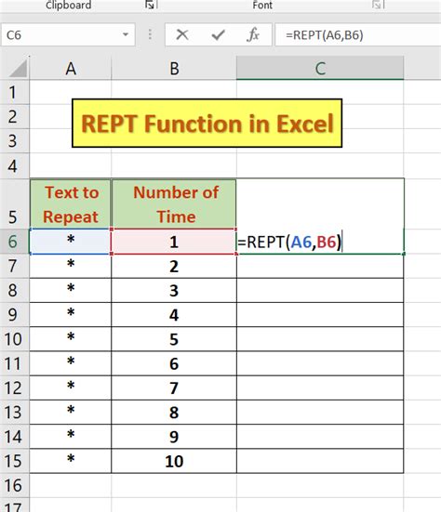Click the asterisk cell in row 7
441x512 pixels.
[71, 266]
